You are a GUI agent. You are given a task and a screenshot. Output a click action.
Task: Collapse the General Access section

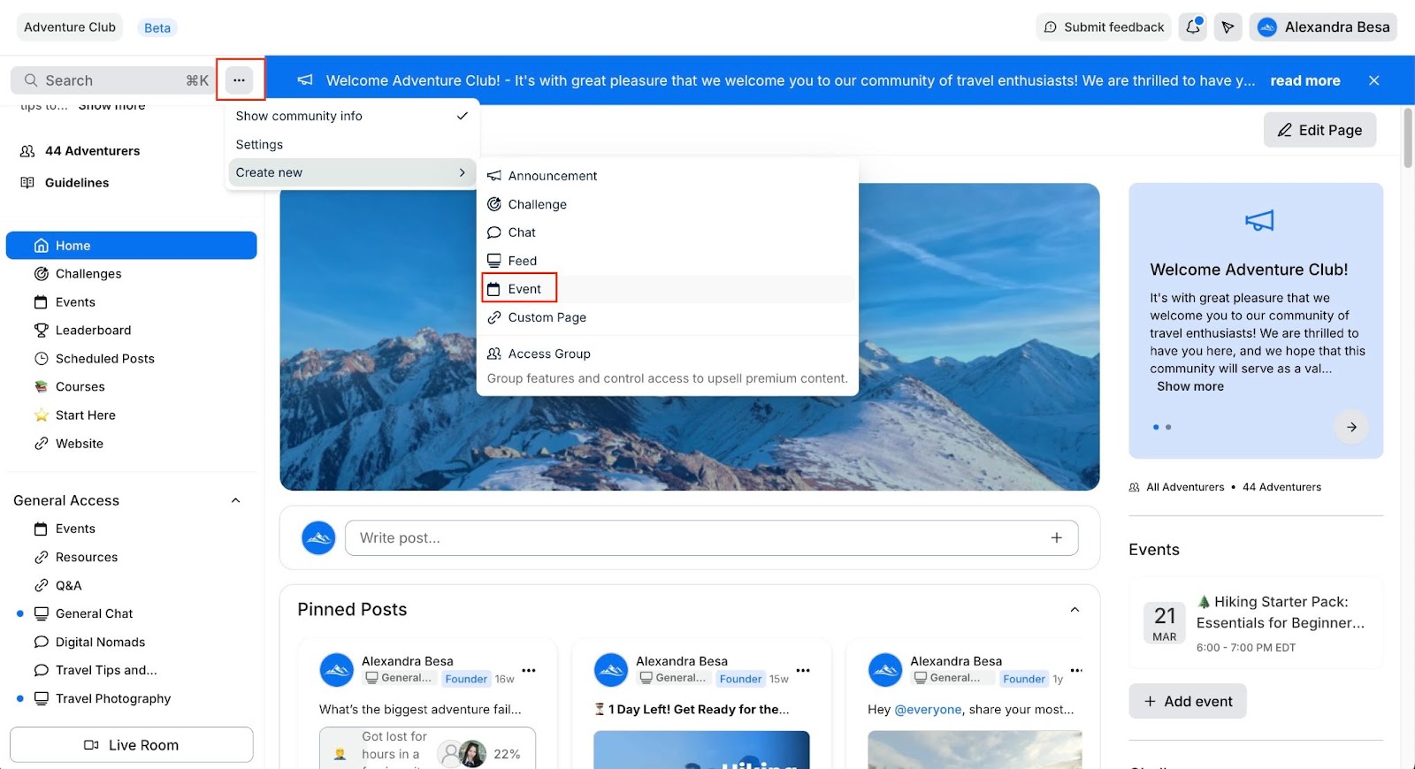tap(235, 500)
